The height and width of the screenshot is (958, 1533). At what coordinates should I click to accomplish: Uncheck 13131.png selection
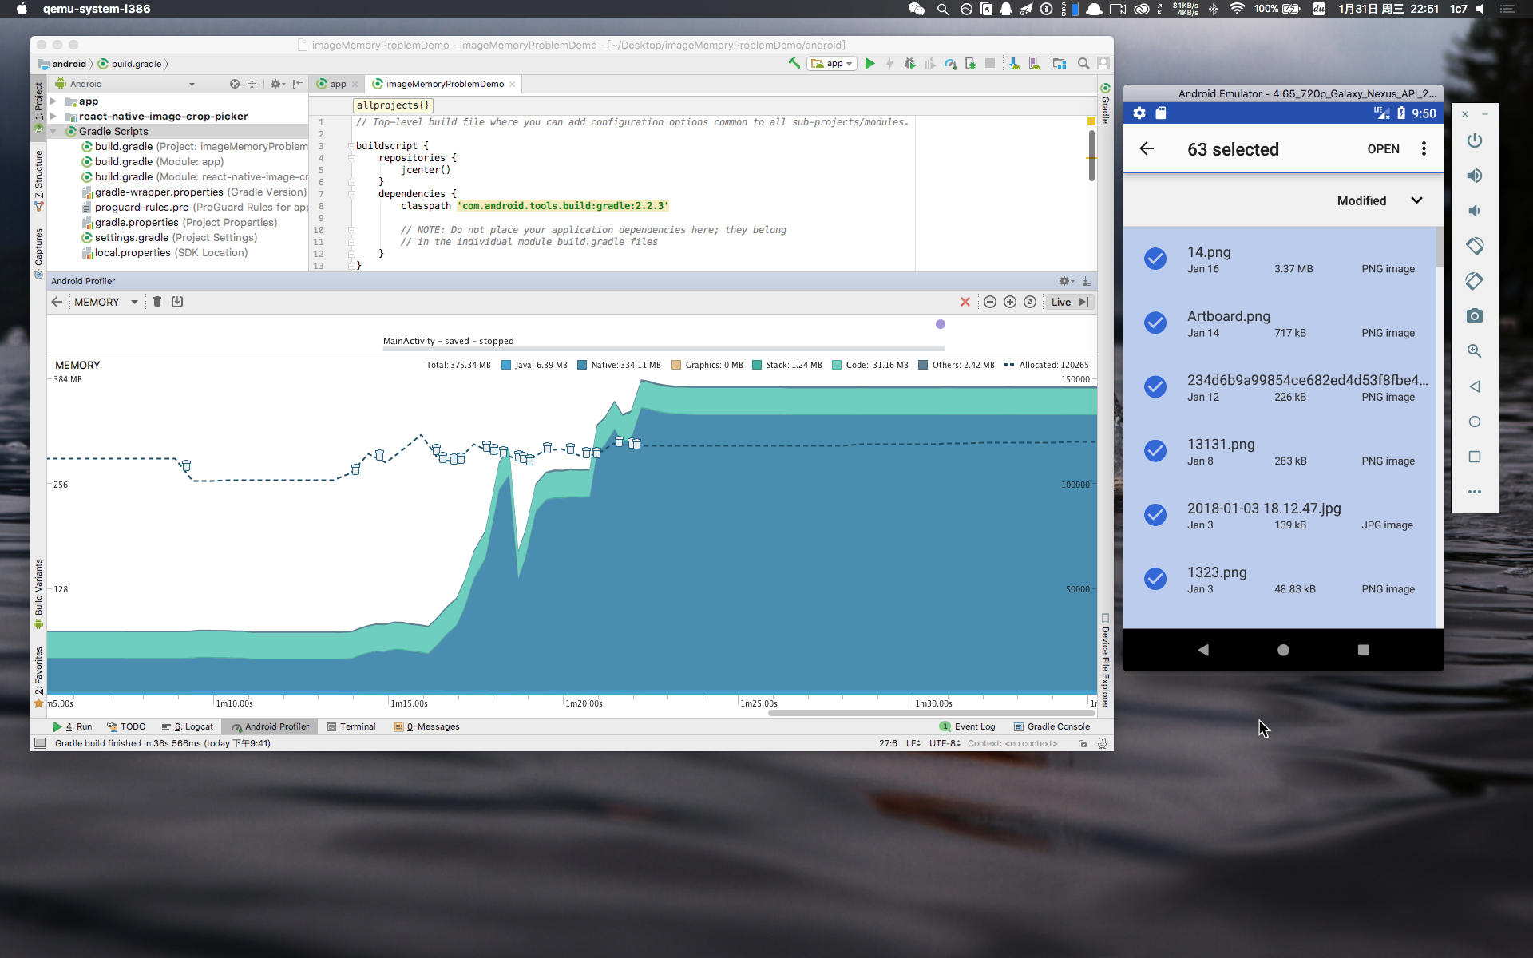1155,450
